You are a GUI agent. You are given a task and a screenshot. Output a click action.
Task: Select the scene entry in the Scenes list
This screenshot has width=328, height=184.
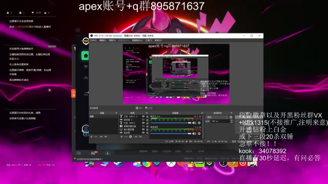pos(104,117)
